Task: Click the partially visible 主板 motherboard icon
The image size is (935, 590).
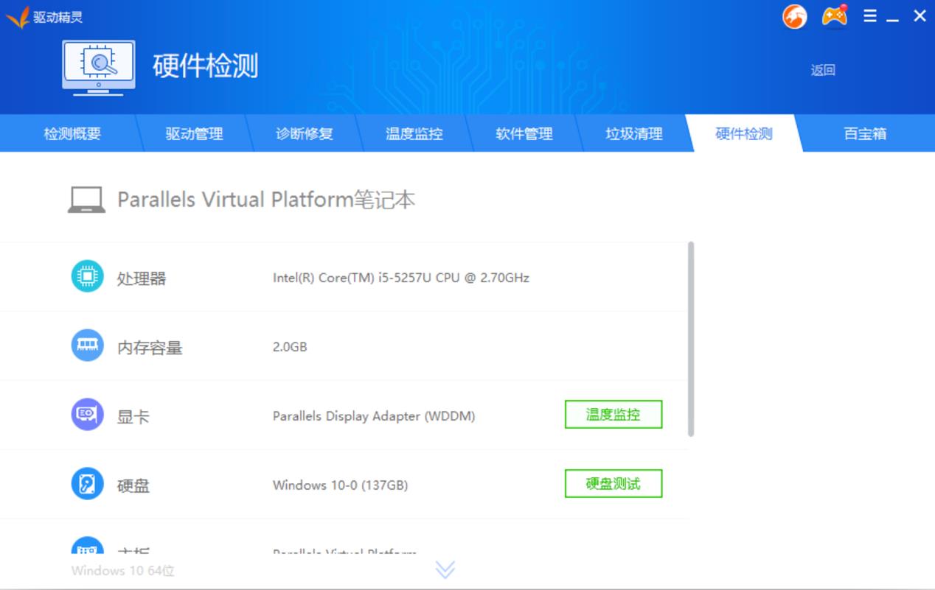Action: click(87, 546)
